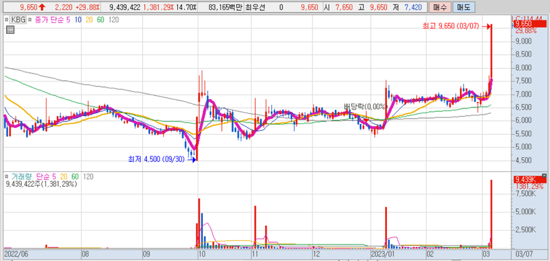Click the 매도 (sell) button

463,7
